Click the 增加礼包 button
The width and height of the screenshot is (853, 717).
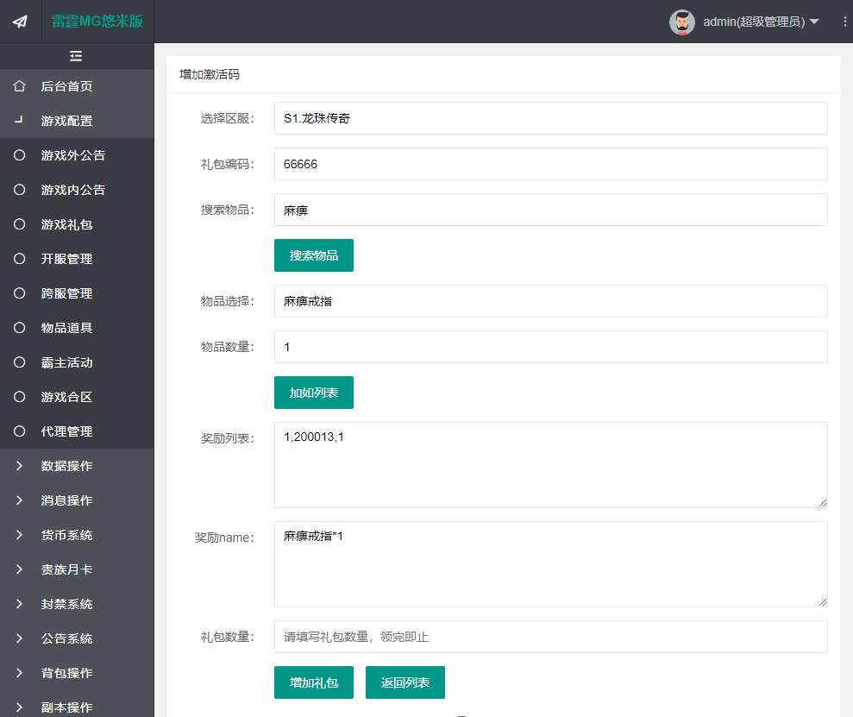point(313,682)
